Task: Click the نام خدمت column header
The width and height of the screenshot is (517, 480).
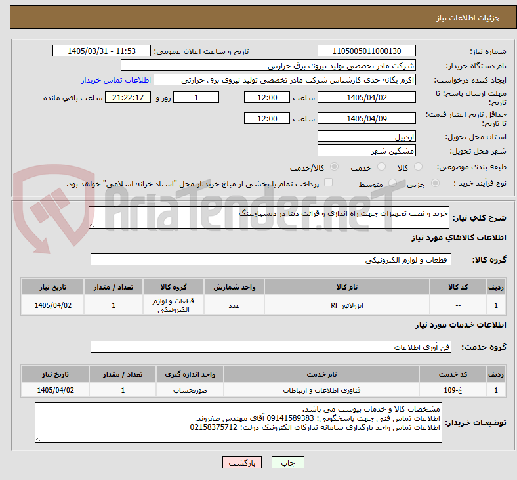Action: (321, 374)
